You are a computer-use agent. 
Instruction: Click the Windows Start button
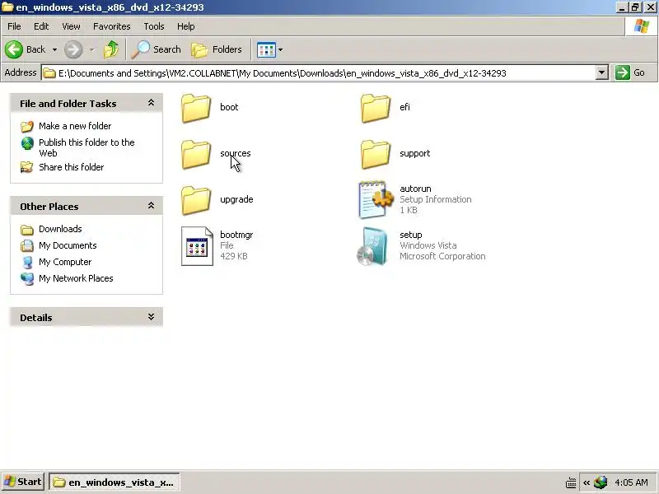coord(23,482)
